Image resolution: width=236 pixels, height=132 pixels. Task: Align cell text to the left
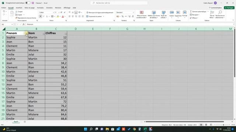pos(70,16)
